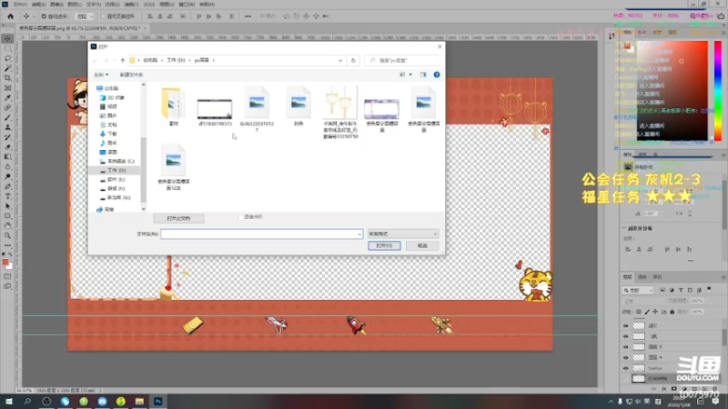Open the file format 所有格式 dropdown
Viewport: 728px width, 409px height.
click(x=403, y=234)
